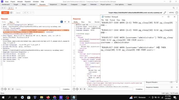This screenshot has height=100, width=179.
Task: Open the Window menu in Burp
Action: point(36,2)
